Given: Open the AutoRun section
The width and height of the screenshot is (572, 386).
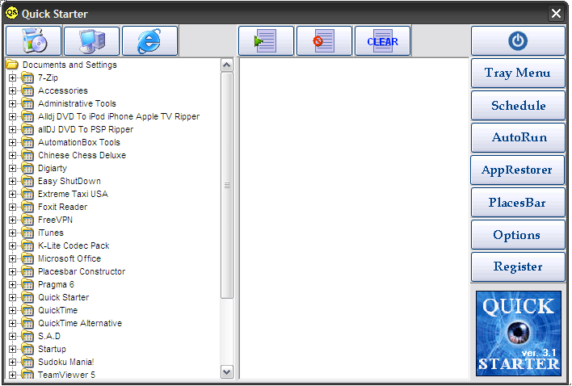Looking at the screenshot, I should pyautogui.click(x=518, y=137).
